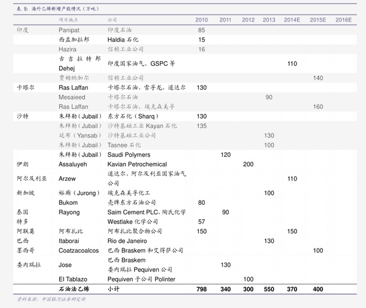Select 阿布扎比聚合物公司 company cell
Screen dimensions: 366x308
click(x=135, y=231)
